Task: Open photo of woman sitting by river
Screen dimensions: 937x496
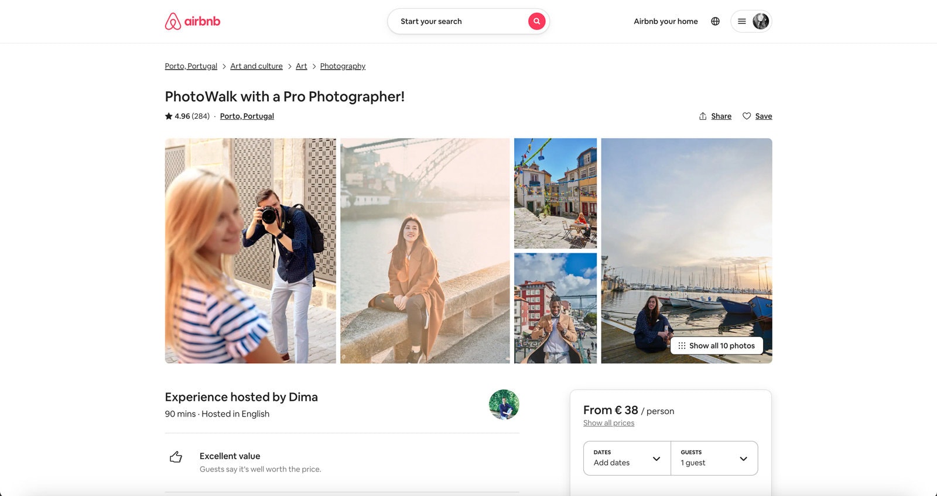Action: click(x=425, y=250)
